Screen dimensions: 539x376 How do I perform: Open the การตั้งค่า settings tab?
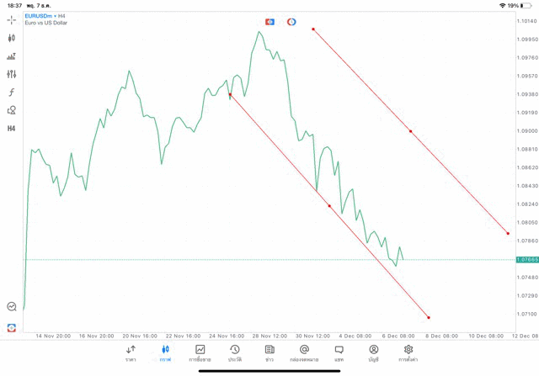click(408, 352)
